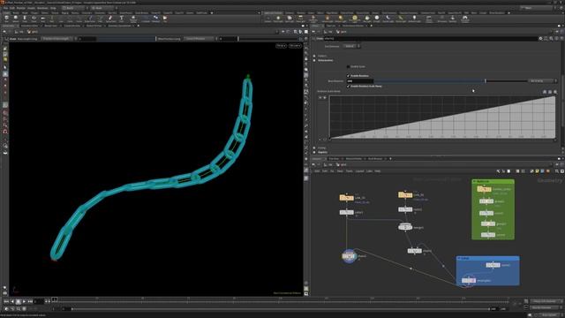
Task: Toggle the Enable Rotation checkbox
Action: pyautogui.click(x=348, y=76)
